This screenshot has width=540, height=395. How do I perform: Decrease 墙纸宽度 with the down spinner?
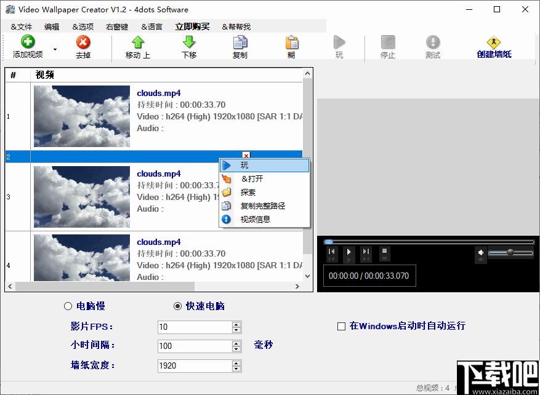point(236,369)
